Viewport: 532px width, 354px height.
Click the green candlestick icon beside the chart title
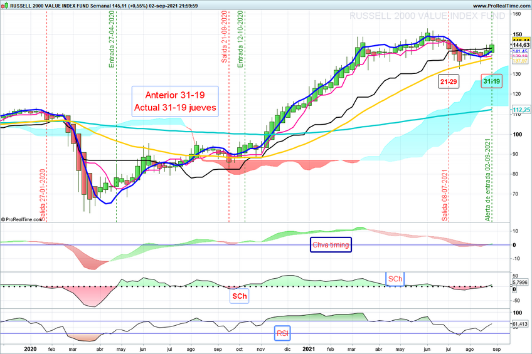coord(5,6)
